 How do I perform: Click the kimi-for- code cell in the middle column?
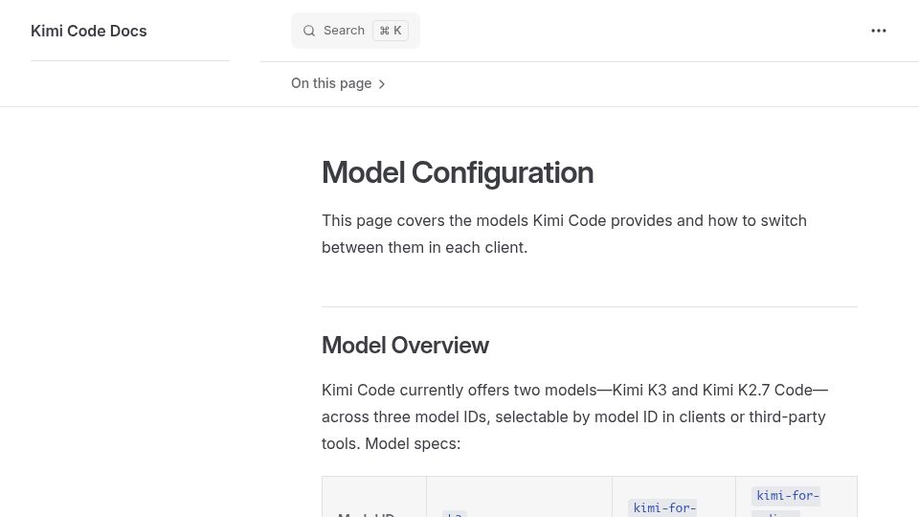coord(663,507)
